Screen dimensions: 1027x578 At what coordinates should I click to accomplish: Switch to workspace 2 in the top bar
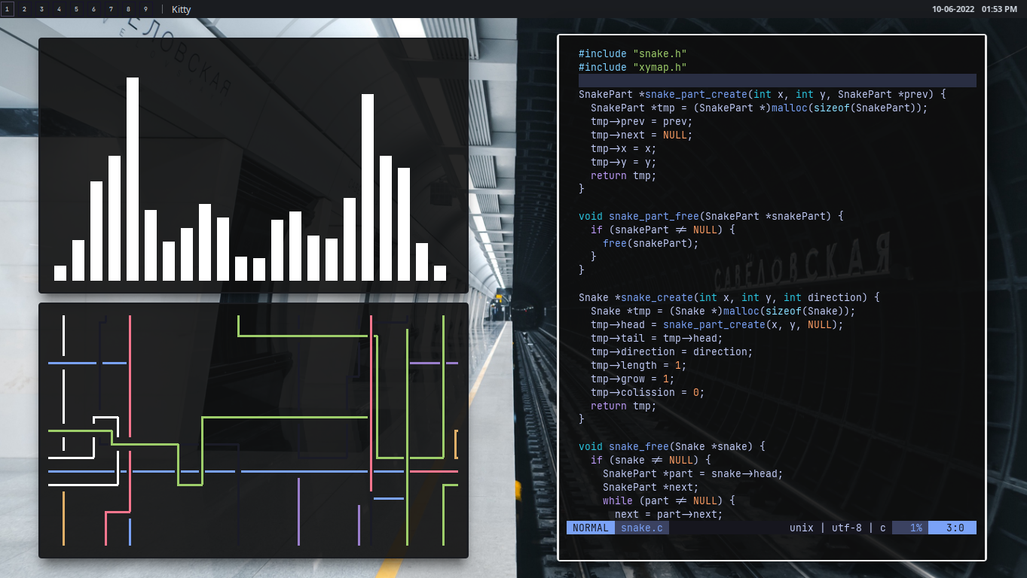coord(24,9)
